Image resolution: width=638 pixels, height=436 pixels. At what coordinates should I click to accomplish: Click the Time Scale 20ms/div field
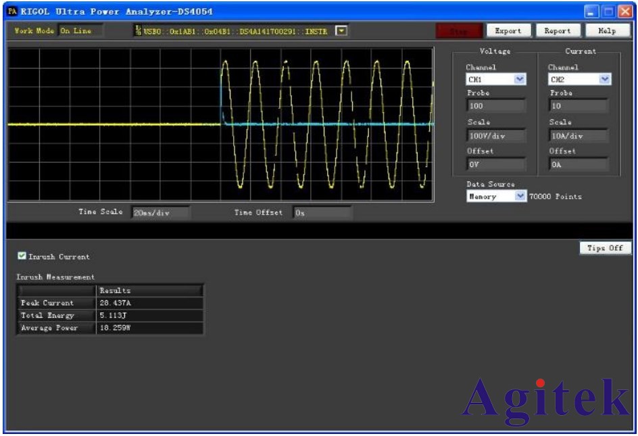[161, 212]
